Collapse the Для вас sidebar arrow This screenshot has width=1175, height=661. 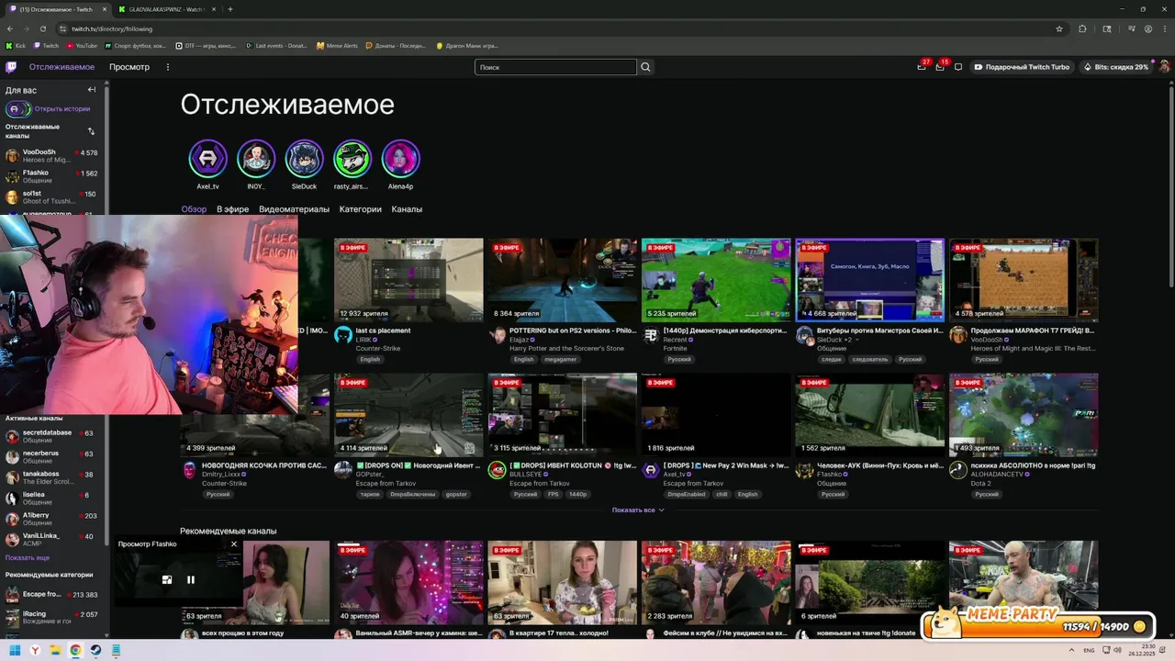[92, 90]
